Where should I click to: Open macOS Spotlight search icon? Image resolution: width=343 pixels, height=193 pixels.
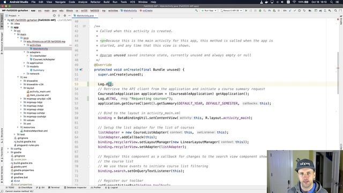pos(332,2)
